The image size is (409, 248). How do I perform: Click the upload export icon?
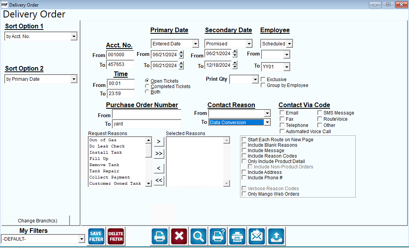[x=276, y=236]
